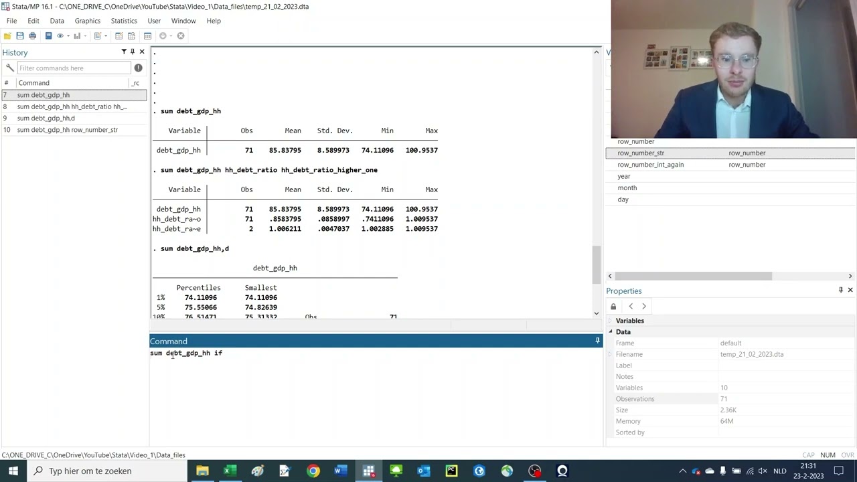The height and width of the screenshot is (482, 857).
Task: Collapse the Data section in Properties
Action: 610,332
